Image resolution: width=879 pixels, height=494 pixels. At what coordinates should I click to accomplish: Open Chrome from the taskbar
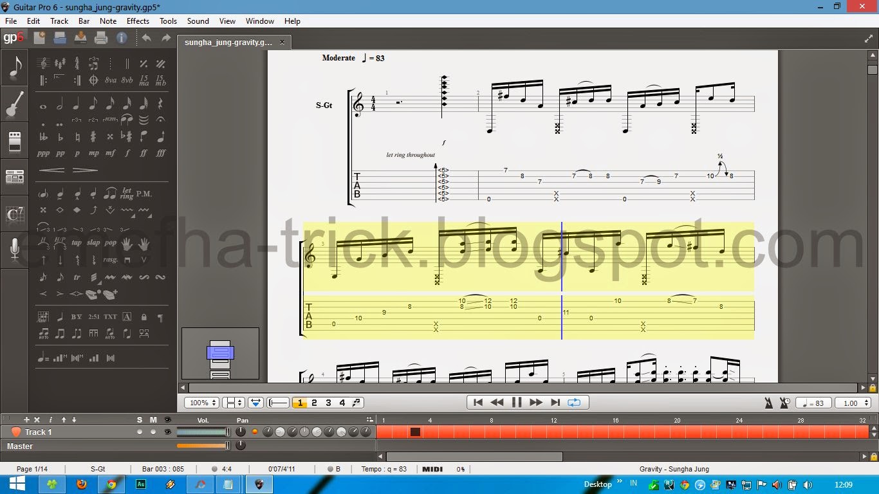[x=111, y=484]
